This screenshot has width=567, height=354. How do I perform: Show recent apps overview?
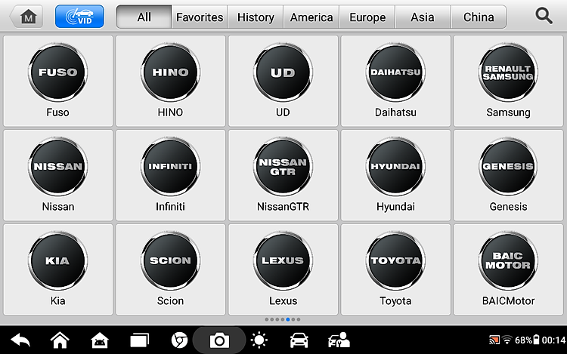(140, 340)
